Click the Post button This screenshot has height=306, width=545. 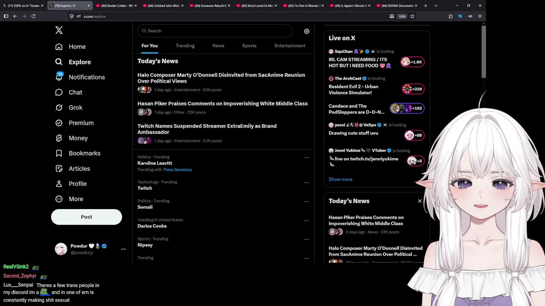[86, 217]
